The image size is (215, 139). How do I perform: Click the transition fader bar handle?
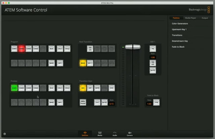click(133, 47)
